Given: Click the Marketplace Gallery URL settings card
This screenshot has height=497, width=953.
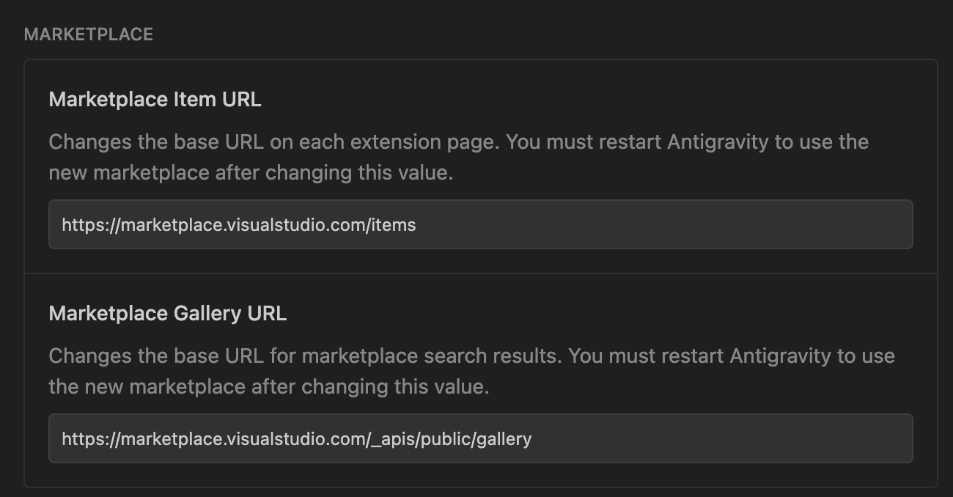Looking at the screenshot, I should coord(480,378).
